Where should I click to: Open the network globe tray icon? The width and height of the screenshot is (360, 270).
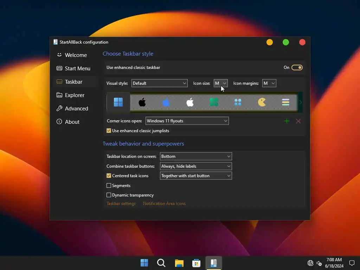(310, 263)
